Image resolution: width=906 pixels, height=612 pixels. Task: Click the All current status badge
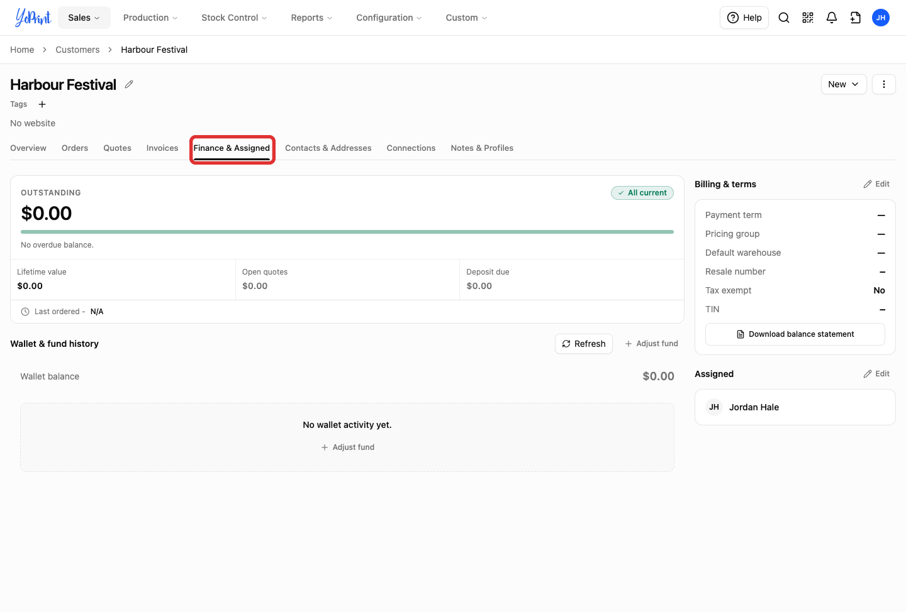coord(642,193)
